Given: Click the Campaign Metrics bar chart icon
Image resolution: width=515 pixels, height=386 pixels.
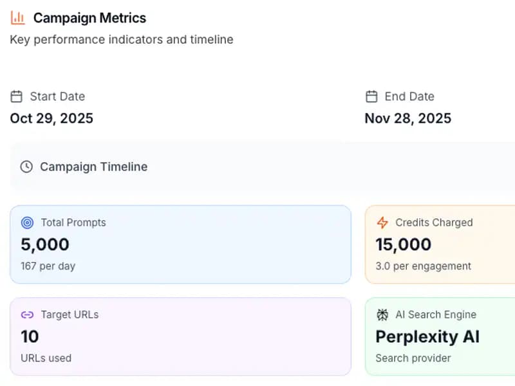Looking at the screenshot, I should coord(18,17).
